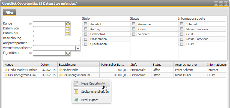Focus the Datum bis input field
The image size is (230, 108).
coord(49,34)
